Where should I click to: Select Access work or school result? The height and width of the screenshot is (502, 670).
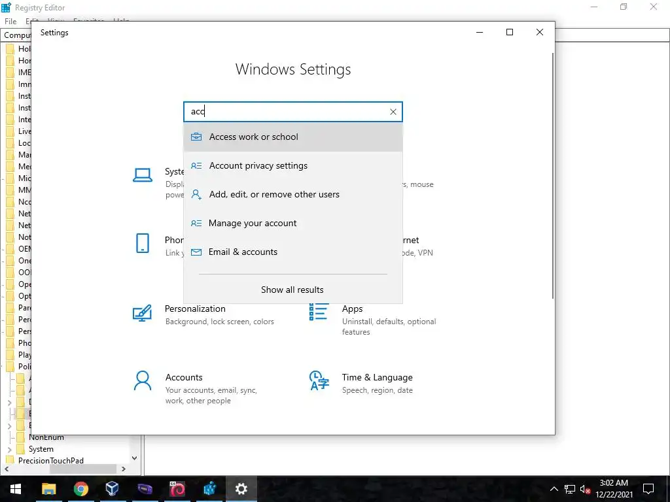pos(293,137)
